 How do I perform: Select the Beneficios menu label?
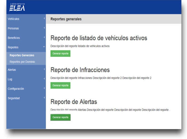pos(14,38)
